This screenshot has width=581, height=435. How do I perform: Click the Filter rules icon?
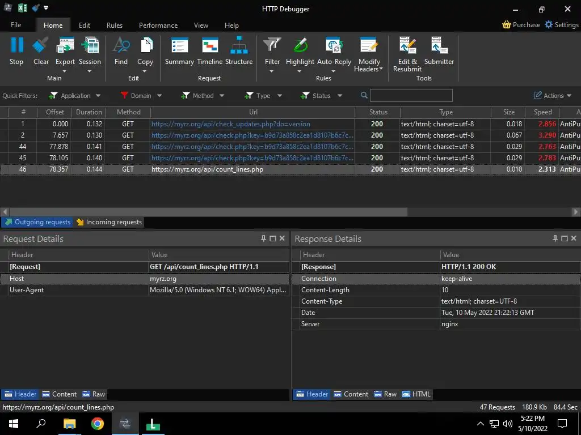[272, 45]
